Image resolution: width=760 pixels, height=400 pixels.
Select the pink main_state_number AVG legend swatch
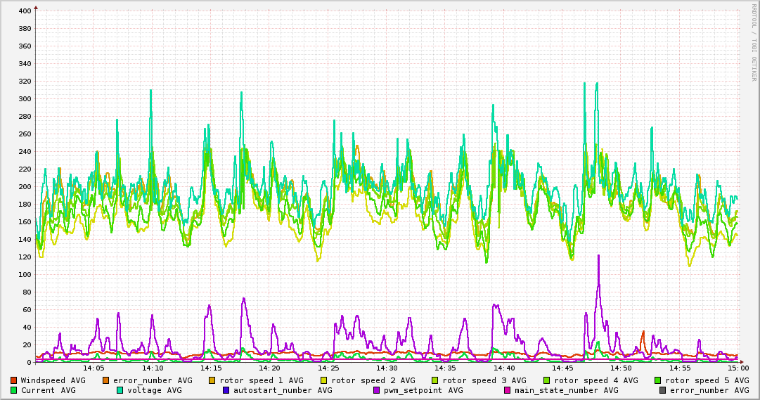(x=508, y=390)
